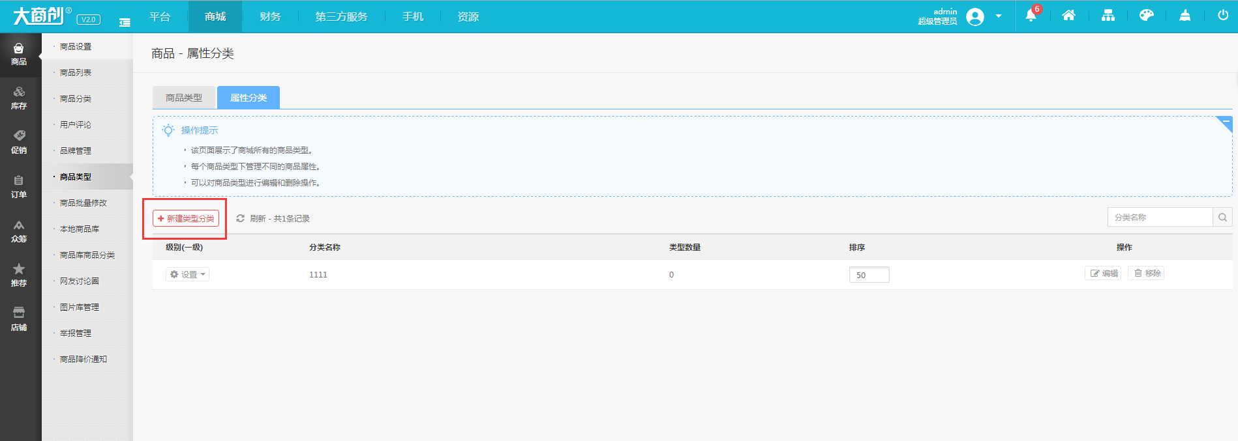1238x441 pixels.
Task: Click the 分类名称 search input field
Action: coord(1160,218)
